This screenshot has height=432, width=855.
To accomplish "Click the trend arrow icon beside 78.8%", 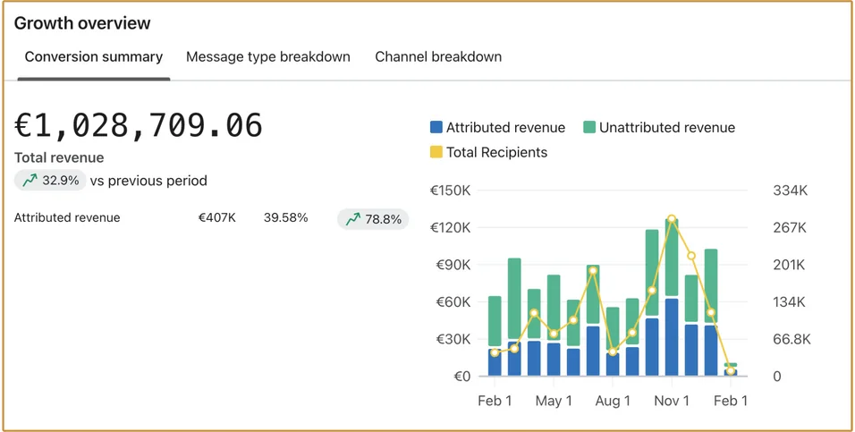I will (x=353, y=219).
